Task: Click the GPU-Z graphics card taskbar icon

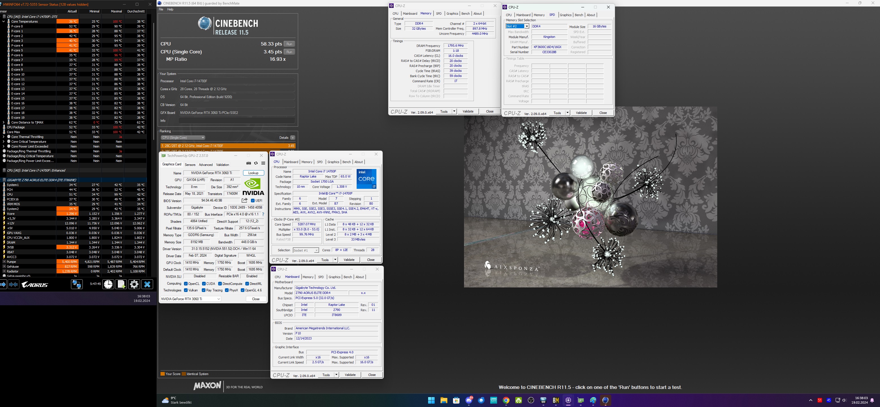Action: tap(581, 400)
